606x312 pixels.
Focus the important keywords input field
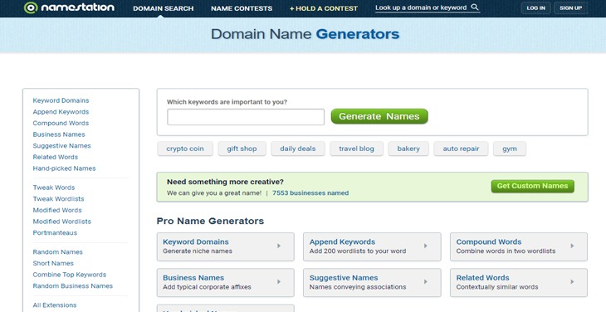point(246,117)
